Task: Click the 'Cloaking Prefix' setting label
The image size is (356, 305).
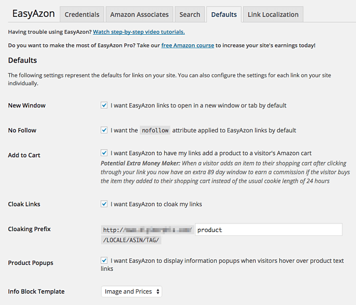Action: coord(29,229)
